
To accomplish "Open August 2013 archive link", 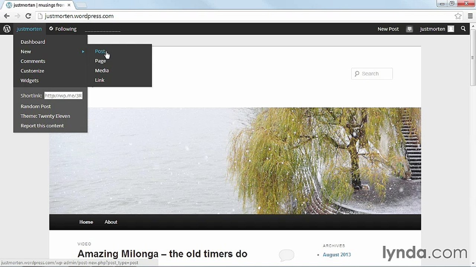I will 337,255.
